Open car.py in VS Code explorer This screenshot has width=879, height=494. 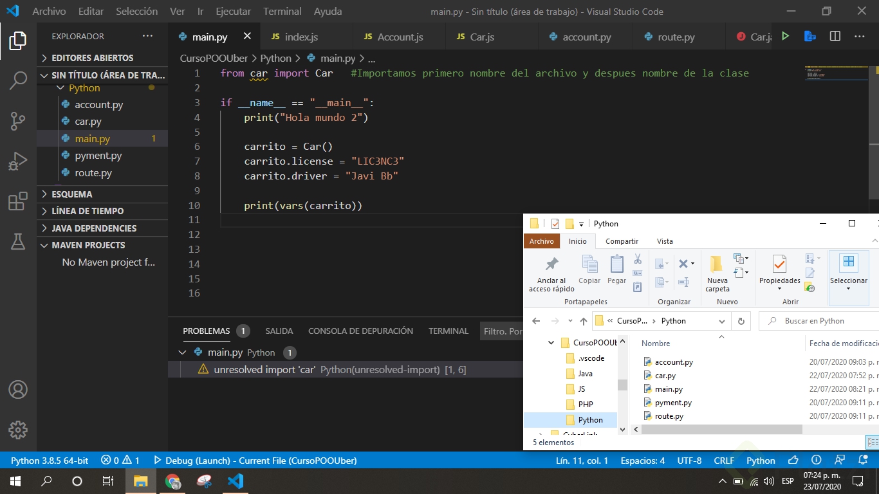tap(88, 122)
